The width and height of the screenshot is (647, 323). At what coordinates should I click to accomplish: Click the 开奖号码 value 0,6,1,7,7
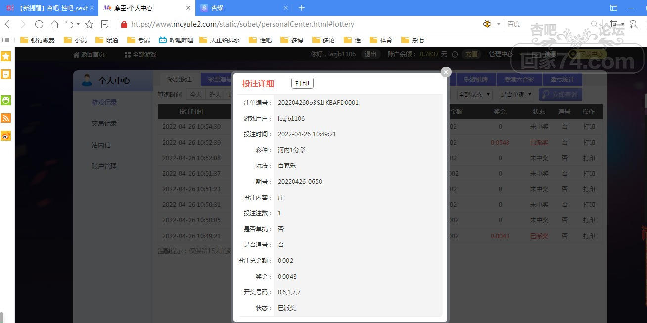pyautogui.click(x=289, y=292)
